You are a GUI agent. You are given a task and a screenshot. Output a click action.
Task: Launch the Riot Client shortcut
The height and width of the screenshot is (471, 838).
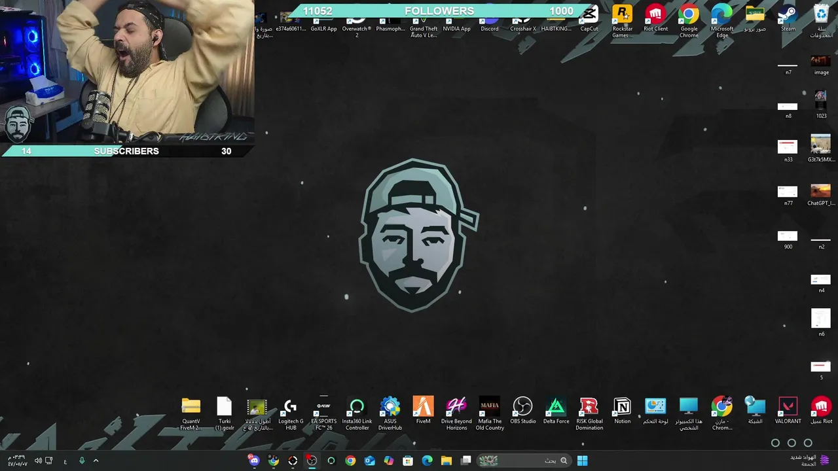point(655,18)
